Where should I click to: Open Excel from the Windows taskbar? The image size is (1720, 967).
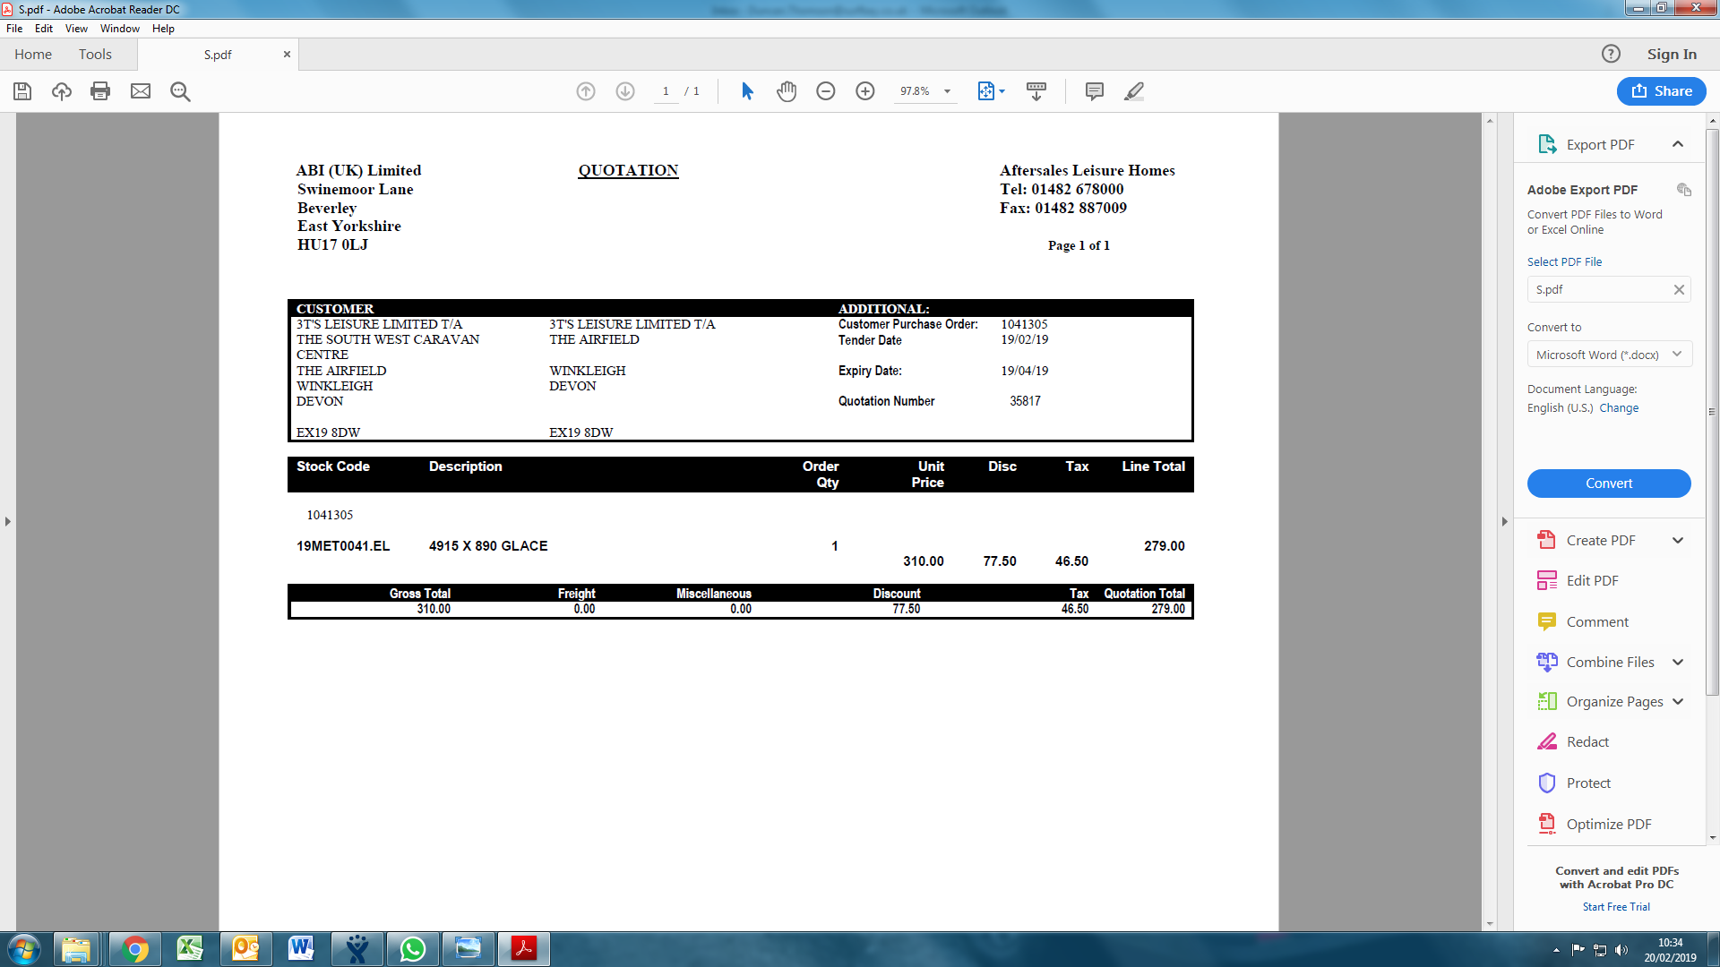tap(190, 948)
